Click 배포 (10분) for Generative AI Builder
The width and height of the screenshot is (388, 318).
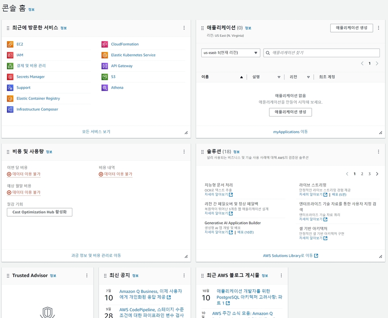tap(245, 232)
